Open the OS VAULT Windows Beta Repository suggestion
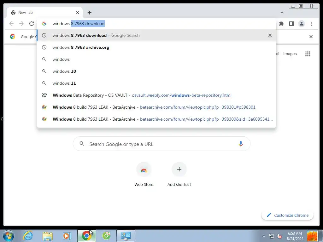 156,95
